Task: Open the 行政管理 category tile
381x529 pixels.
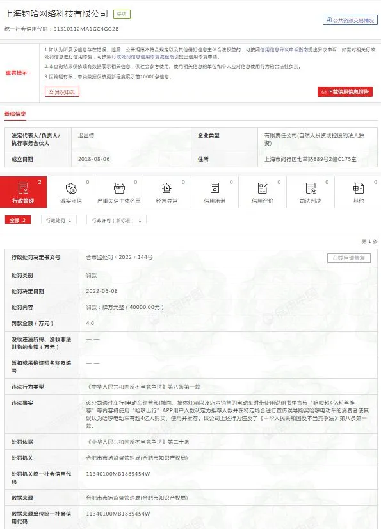Action: [23, 192]
